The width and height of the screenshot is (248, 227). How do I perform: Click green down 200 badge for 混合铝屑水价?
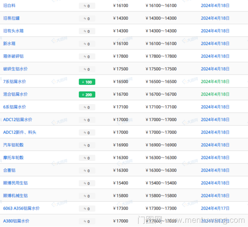coord(87,94)
